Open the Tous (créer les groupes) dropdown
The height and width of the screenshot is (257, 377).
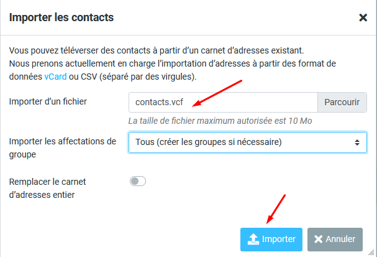coord(248,143)
